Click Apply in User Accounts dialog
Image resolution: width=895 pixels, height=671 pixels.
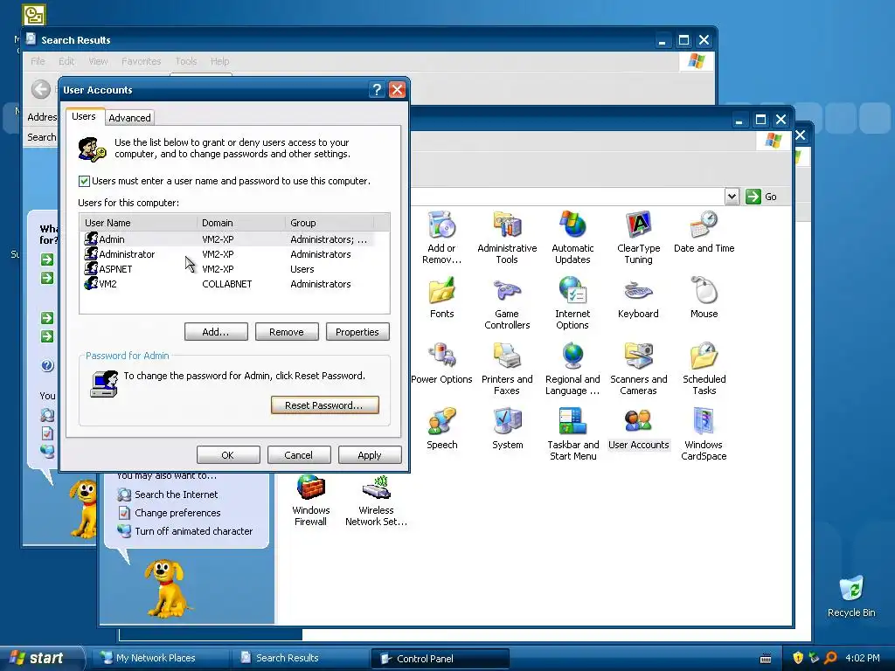tap(370, 454)
